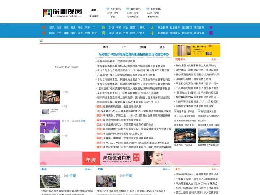This screenshot has height=195, width=260.
Task: Open article 贝赛思全球首家双语学校深圳开学
Action: click(x=195, y=106)
